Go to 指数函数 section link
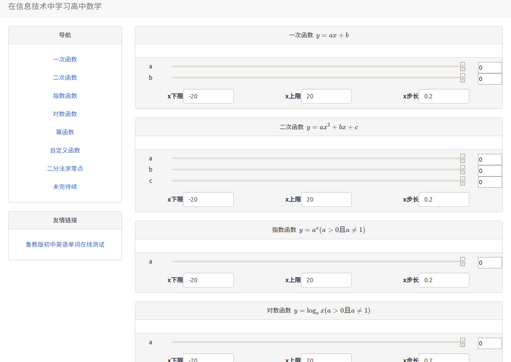511x362 pixels. coord(65,96)
